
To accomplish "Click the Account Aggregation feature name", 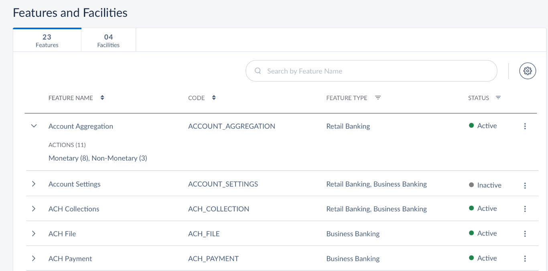I will tap(81, 126).
